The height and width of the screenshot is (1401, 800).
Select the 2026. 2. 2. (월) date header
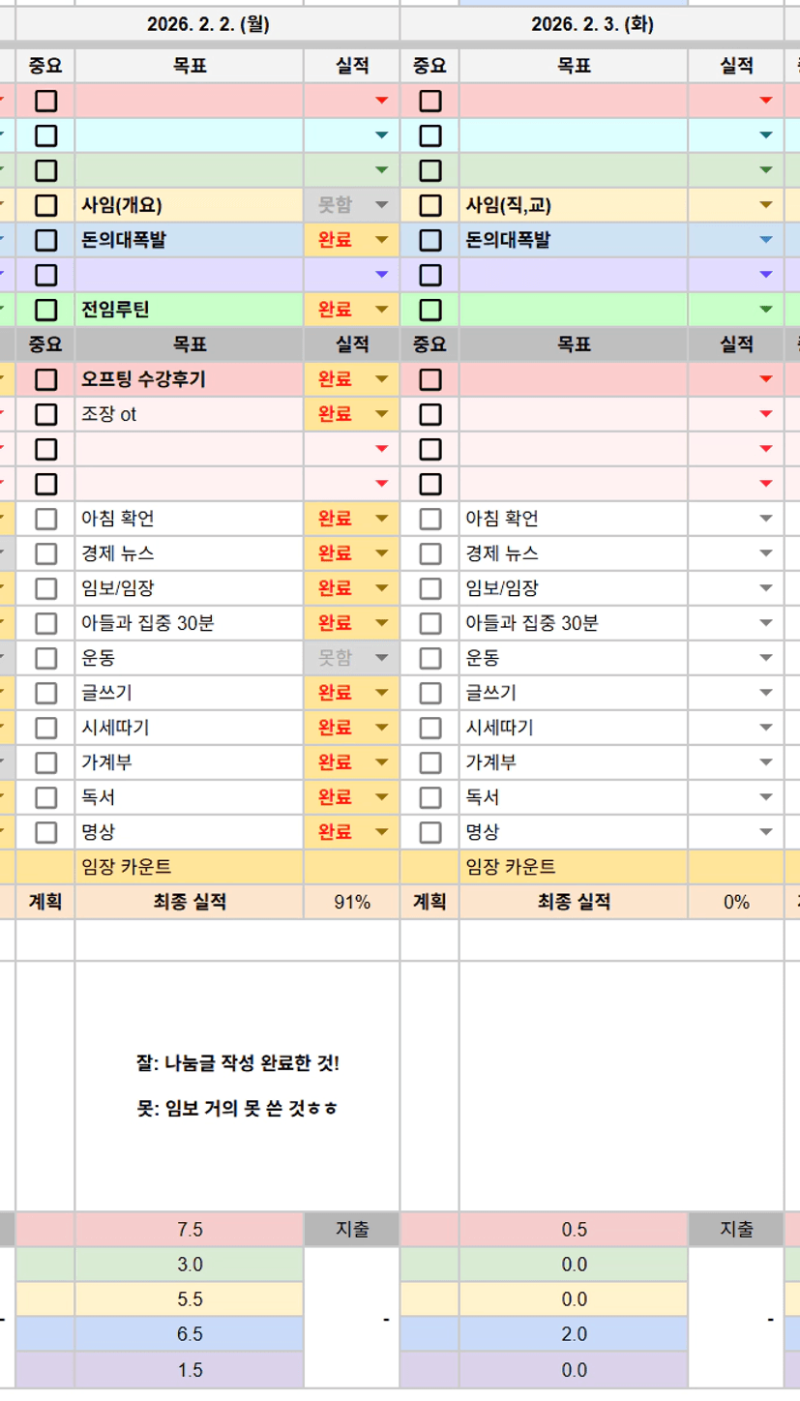point(208,25)
